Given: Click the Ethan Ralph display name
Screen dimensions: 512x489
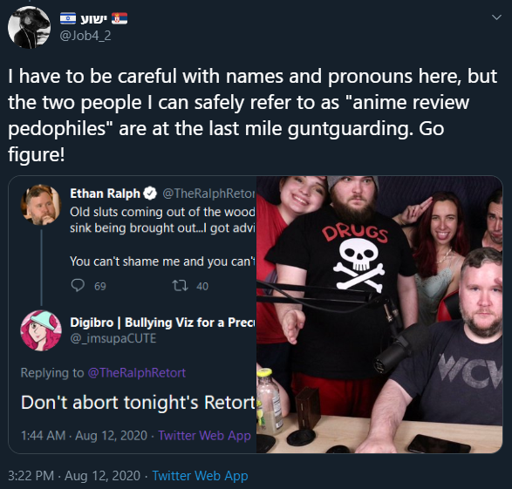Looking at the screenshot, I should click(105, 194).
